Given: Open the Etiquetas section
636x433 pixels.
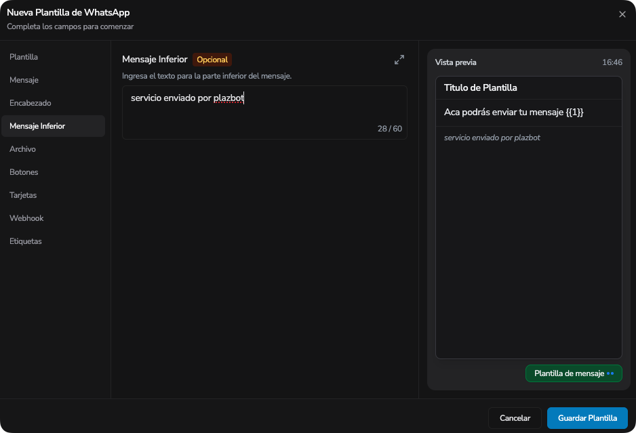Looking at the screenshot, I should pos(53,241).
